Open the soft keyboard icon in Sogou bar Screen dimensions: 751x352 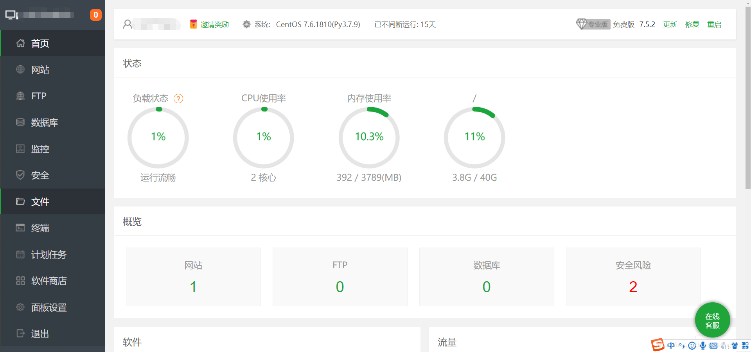pos(713,345)
